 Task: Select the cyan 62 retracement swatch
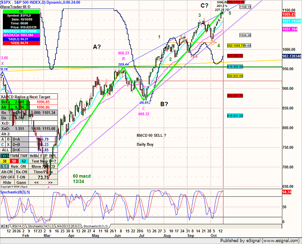24,161
